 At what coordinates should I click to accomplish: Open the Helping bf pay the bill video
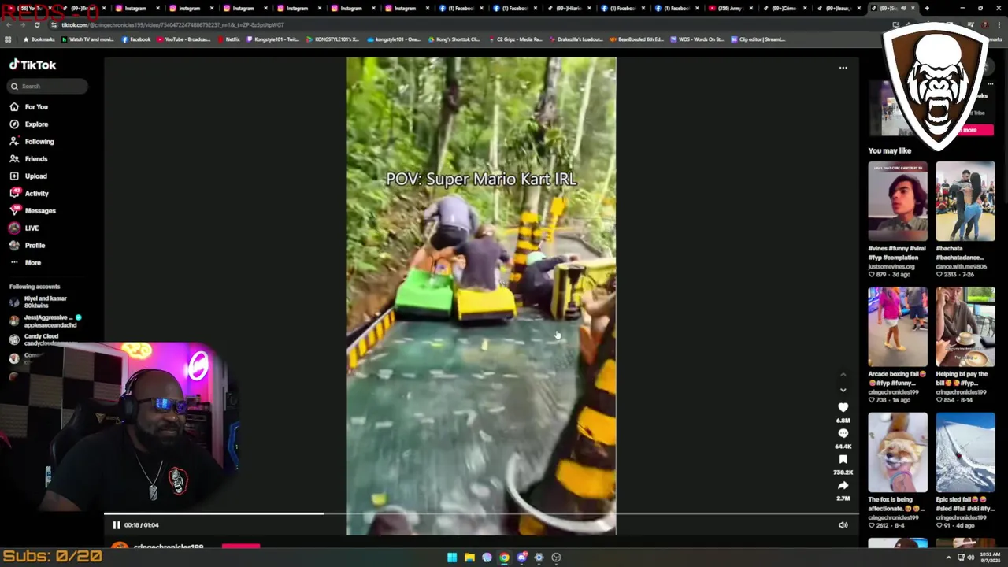[965, 327]
